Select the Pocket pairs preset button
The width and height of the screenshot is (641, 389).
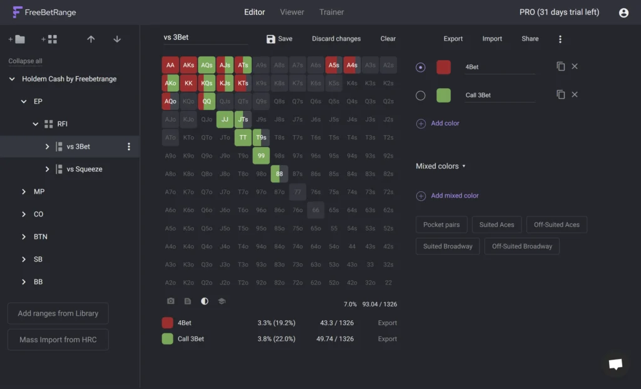pyautogui.click(x=441, y=225)
